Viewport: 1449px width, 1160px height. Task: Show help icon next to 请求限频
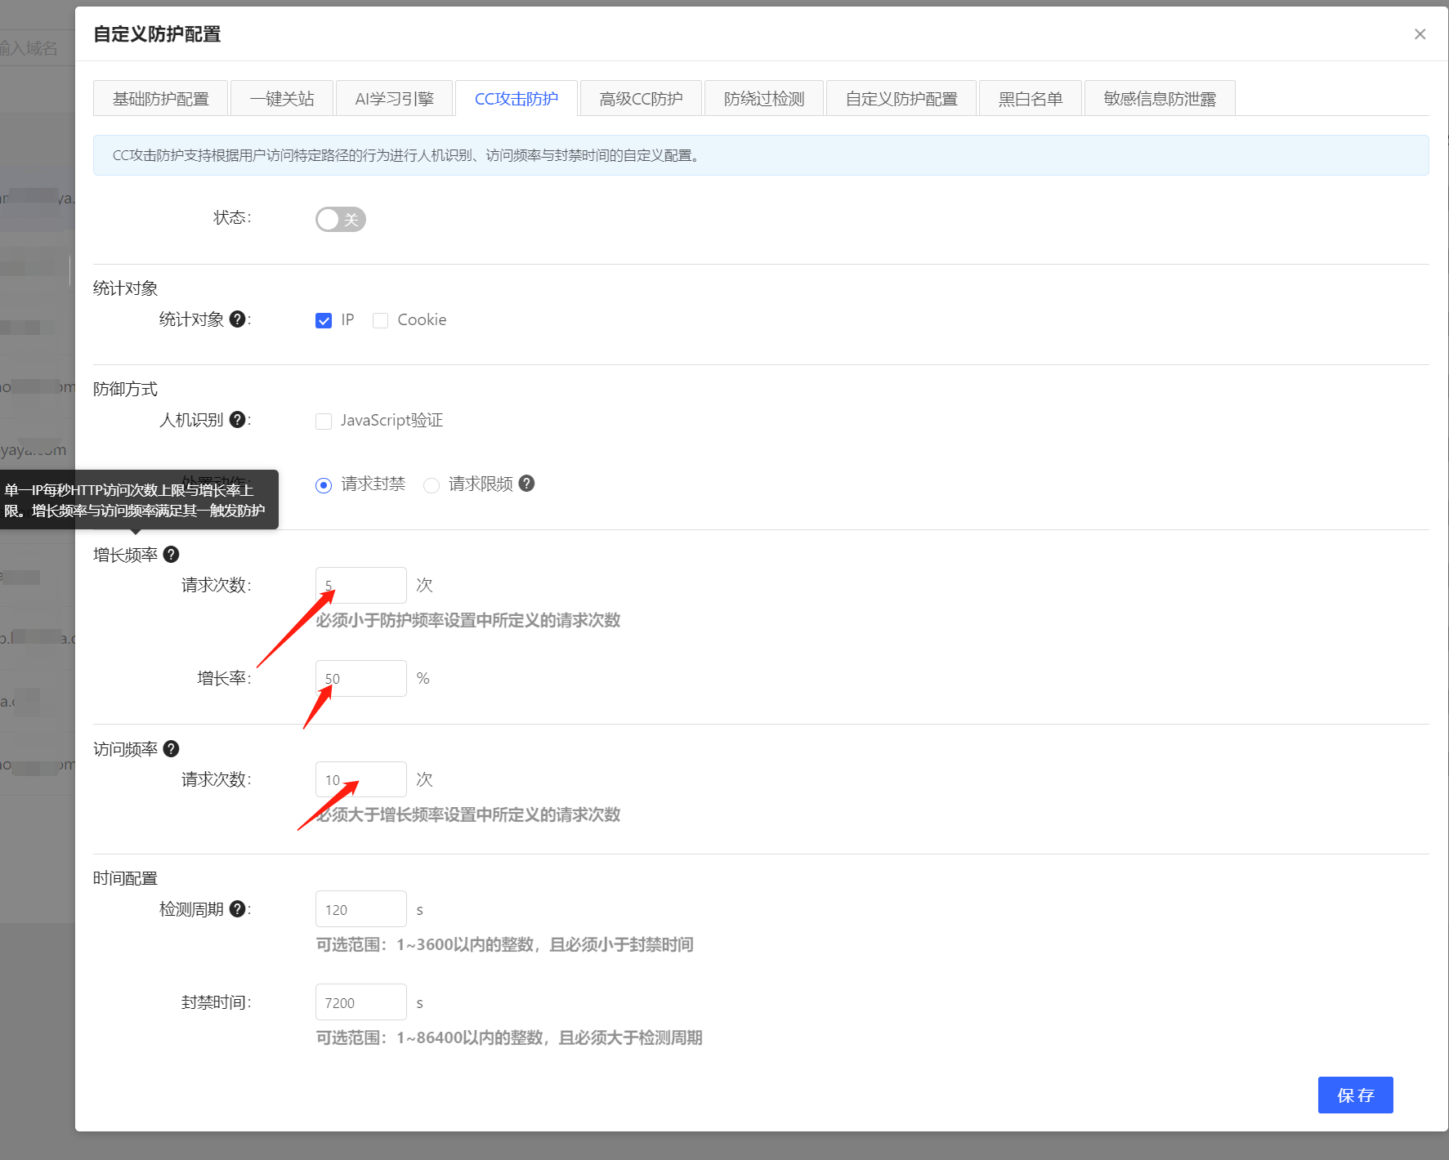[x=526, y=484]
